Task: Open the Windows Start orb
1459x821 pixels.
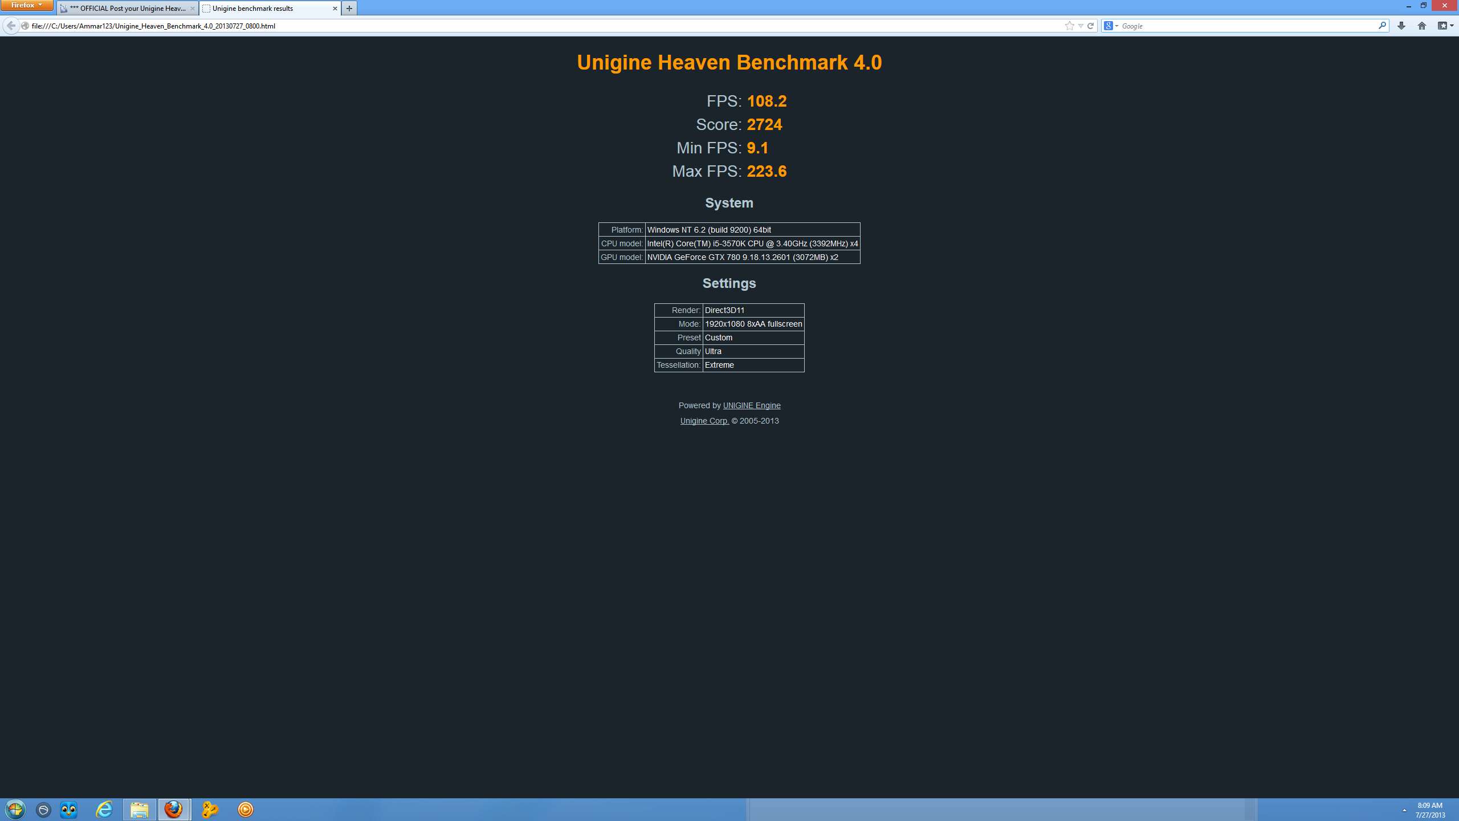Action: tap(15, 810)
